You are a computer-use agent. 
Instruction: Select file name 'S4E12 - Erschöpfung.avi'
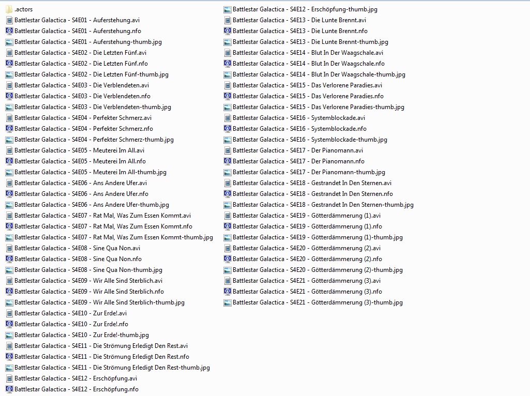point(75,378)
